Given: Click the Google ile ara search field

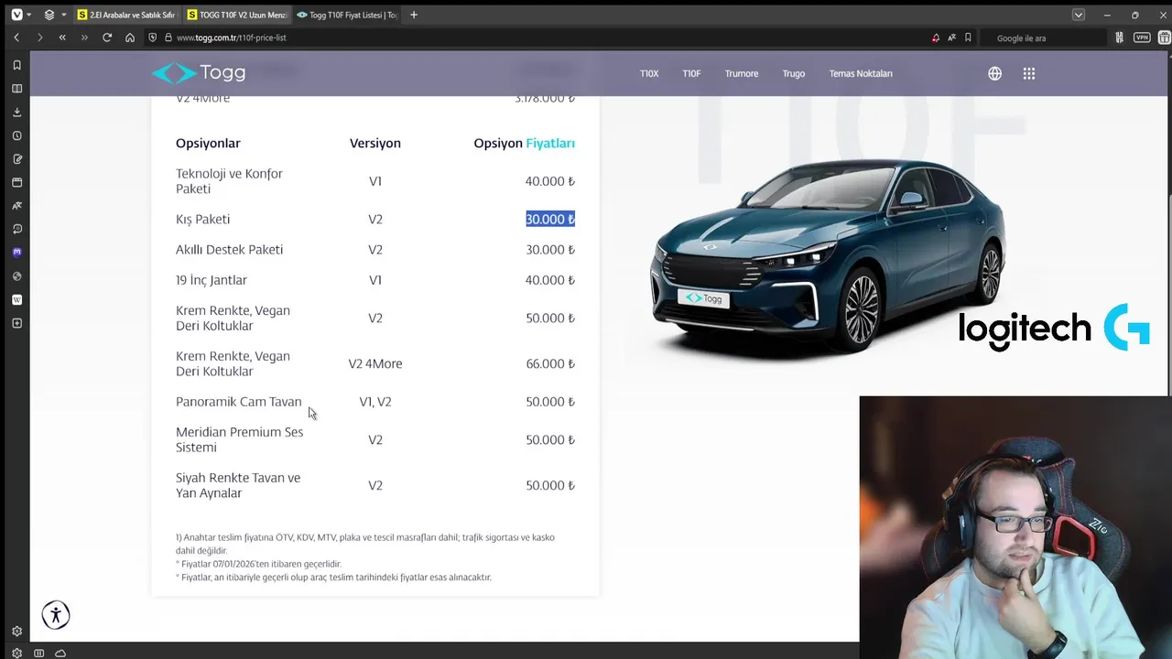Looking at the screenshot, I should pyautogui.click(x=1043, y=38).
